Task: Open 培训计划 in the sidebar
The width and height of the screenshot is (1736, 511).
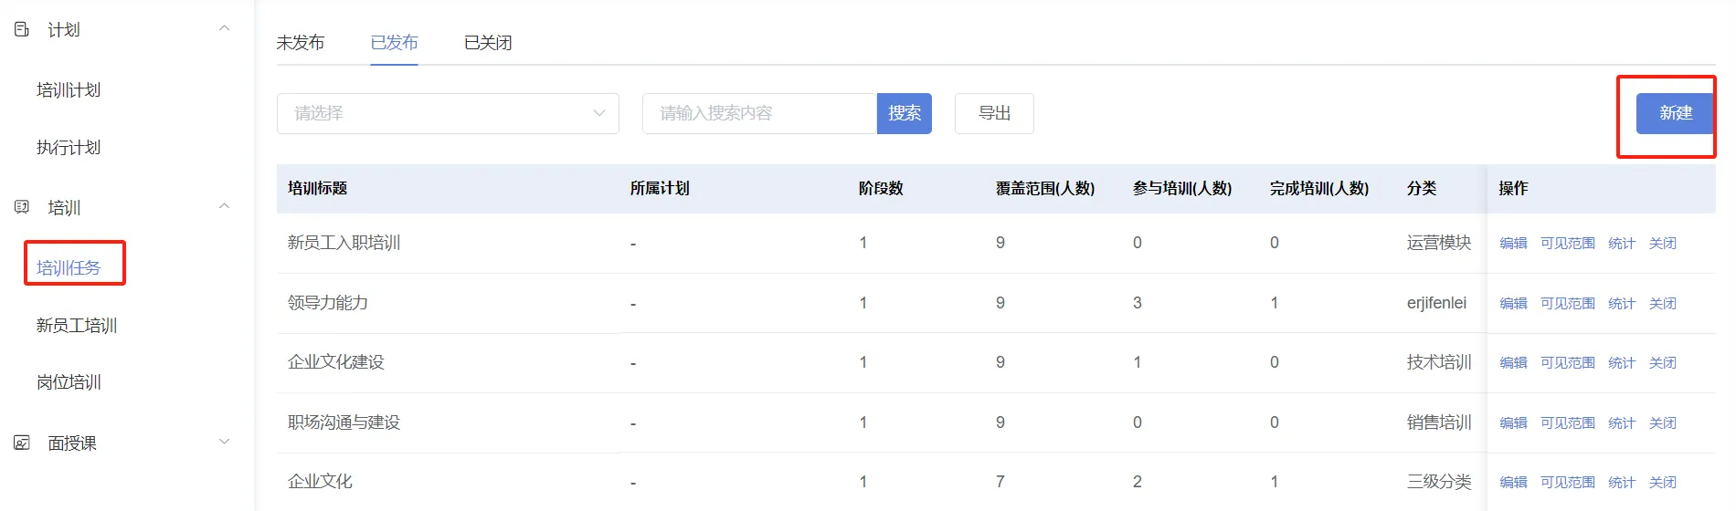Action: point(69,90)
